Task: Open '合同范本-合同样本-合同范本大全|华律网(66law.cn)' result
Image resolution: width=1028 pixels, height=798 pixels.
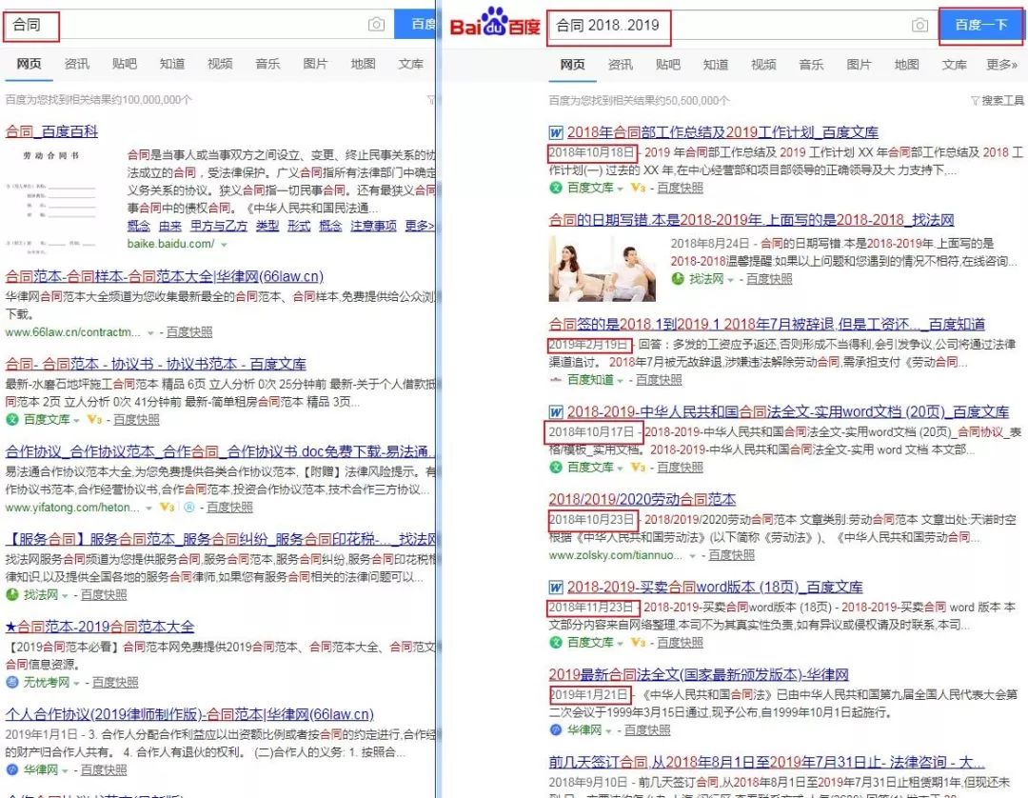Action: [x=165, y=277]
